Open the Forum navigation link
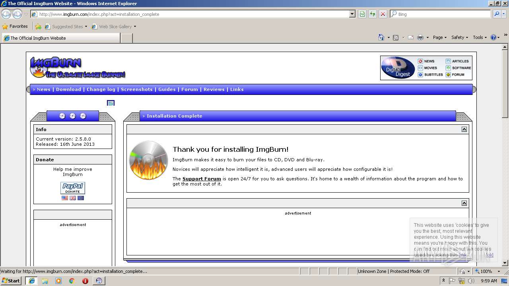The width and height of the screenshot is (509, 286). click(190, 89)
